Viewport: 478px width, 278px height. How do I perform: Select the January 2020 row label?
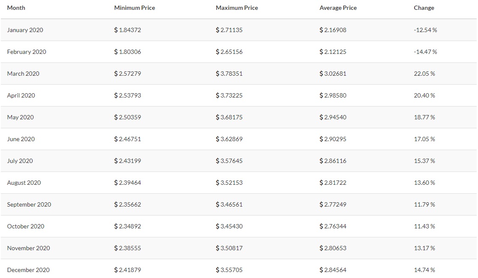(25, 30)
